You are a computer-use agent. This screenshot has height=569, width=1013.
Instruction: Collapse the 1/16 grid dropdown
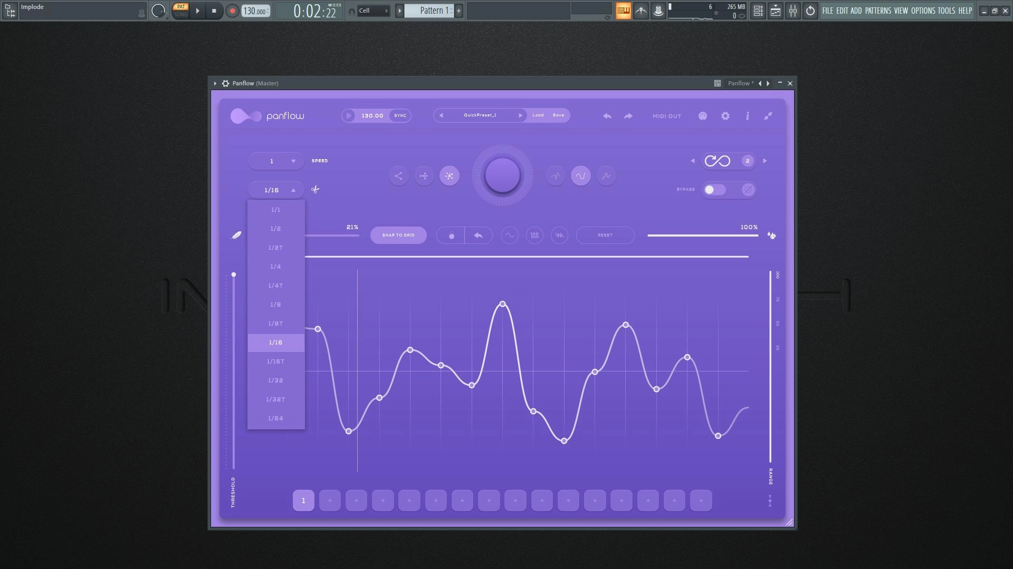tap(276, 190)
